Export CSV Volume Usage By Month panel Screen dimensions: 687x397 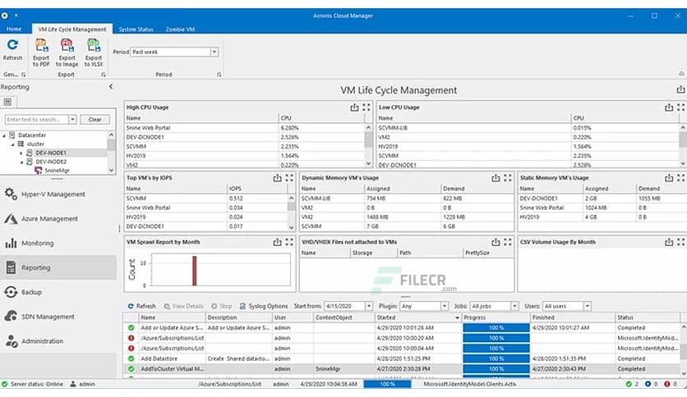pos(669,242)
